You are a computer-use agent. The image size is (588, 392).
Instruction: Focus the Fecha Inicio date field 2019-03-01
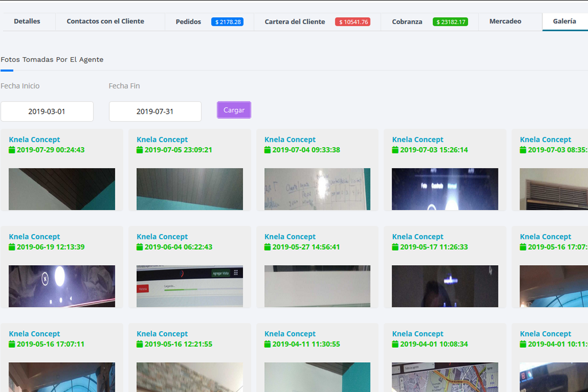click(x=47, y=111)
